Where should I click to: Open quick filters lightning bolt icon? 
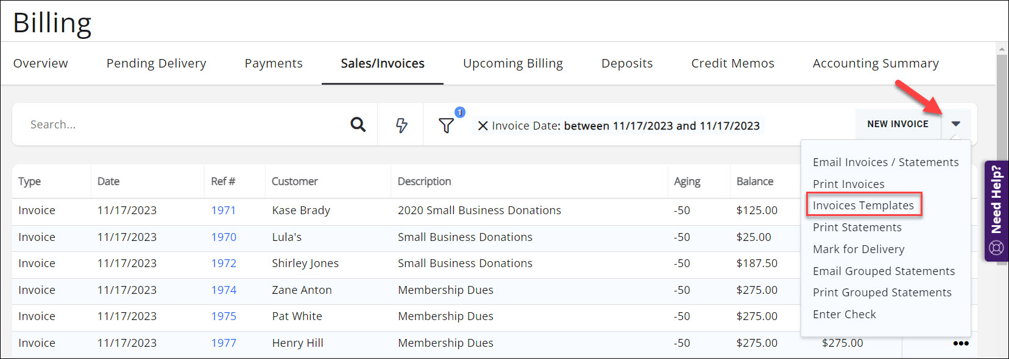point(402,125)
